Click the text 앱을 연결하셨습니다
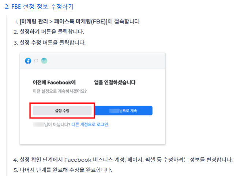Screen dimensions: 240x176 (115, 82)
